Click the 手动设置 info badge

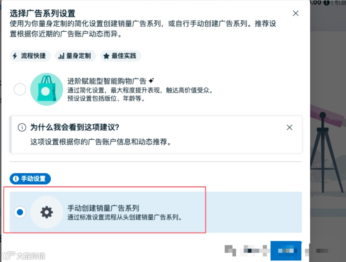pyautogui.click(x=30, y=179)
